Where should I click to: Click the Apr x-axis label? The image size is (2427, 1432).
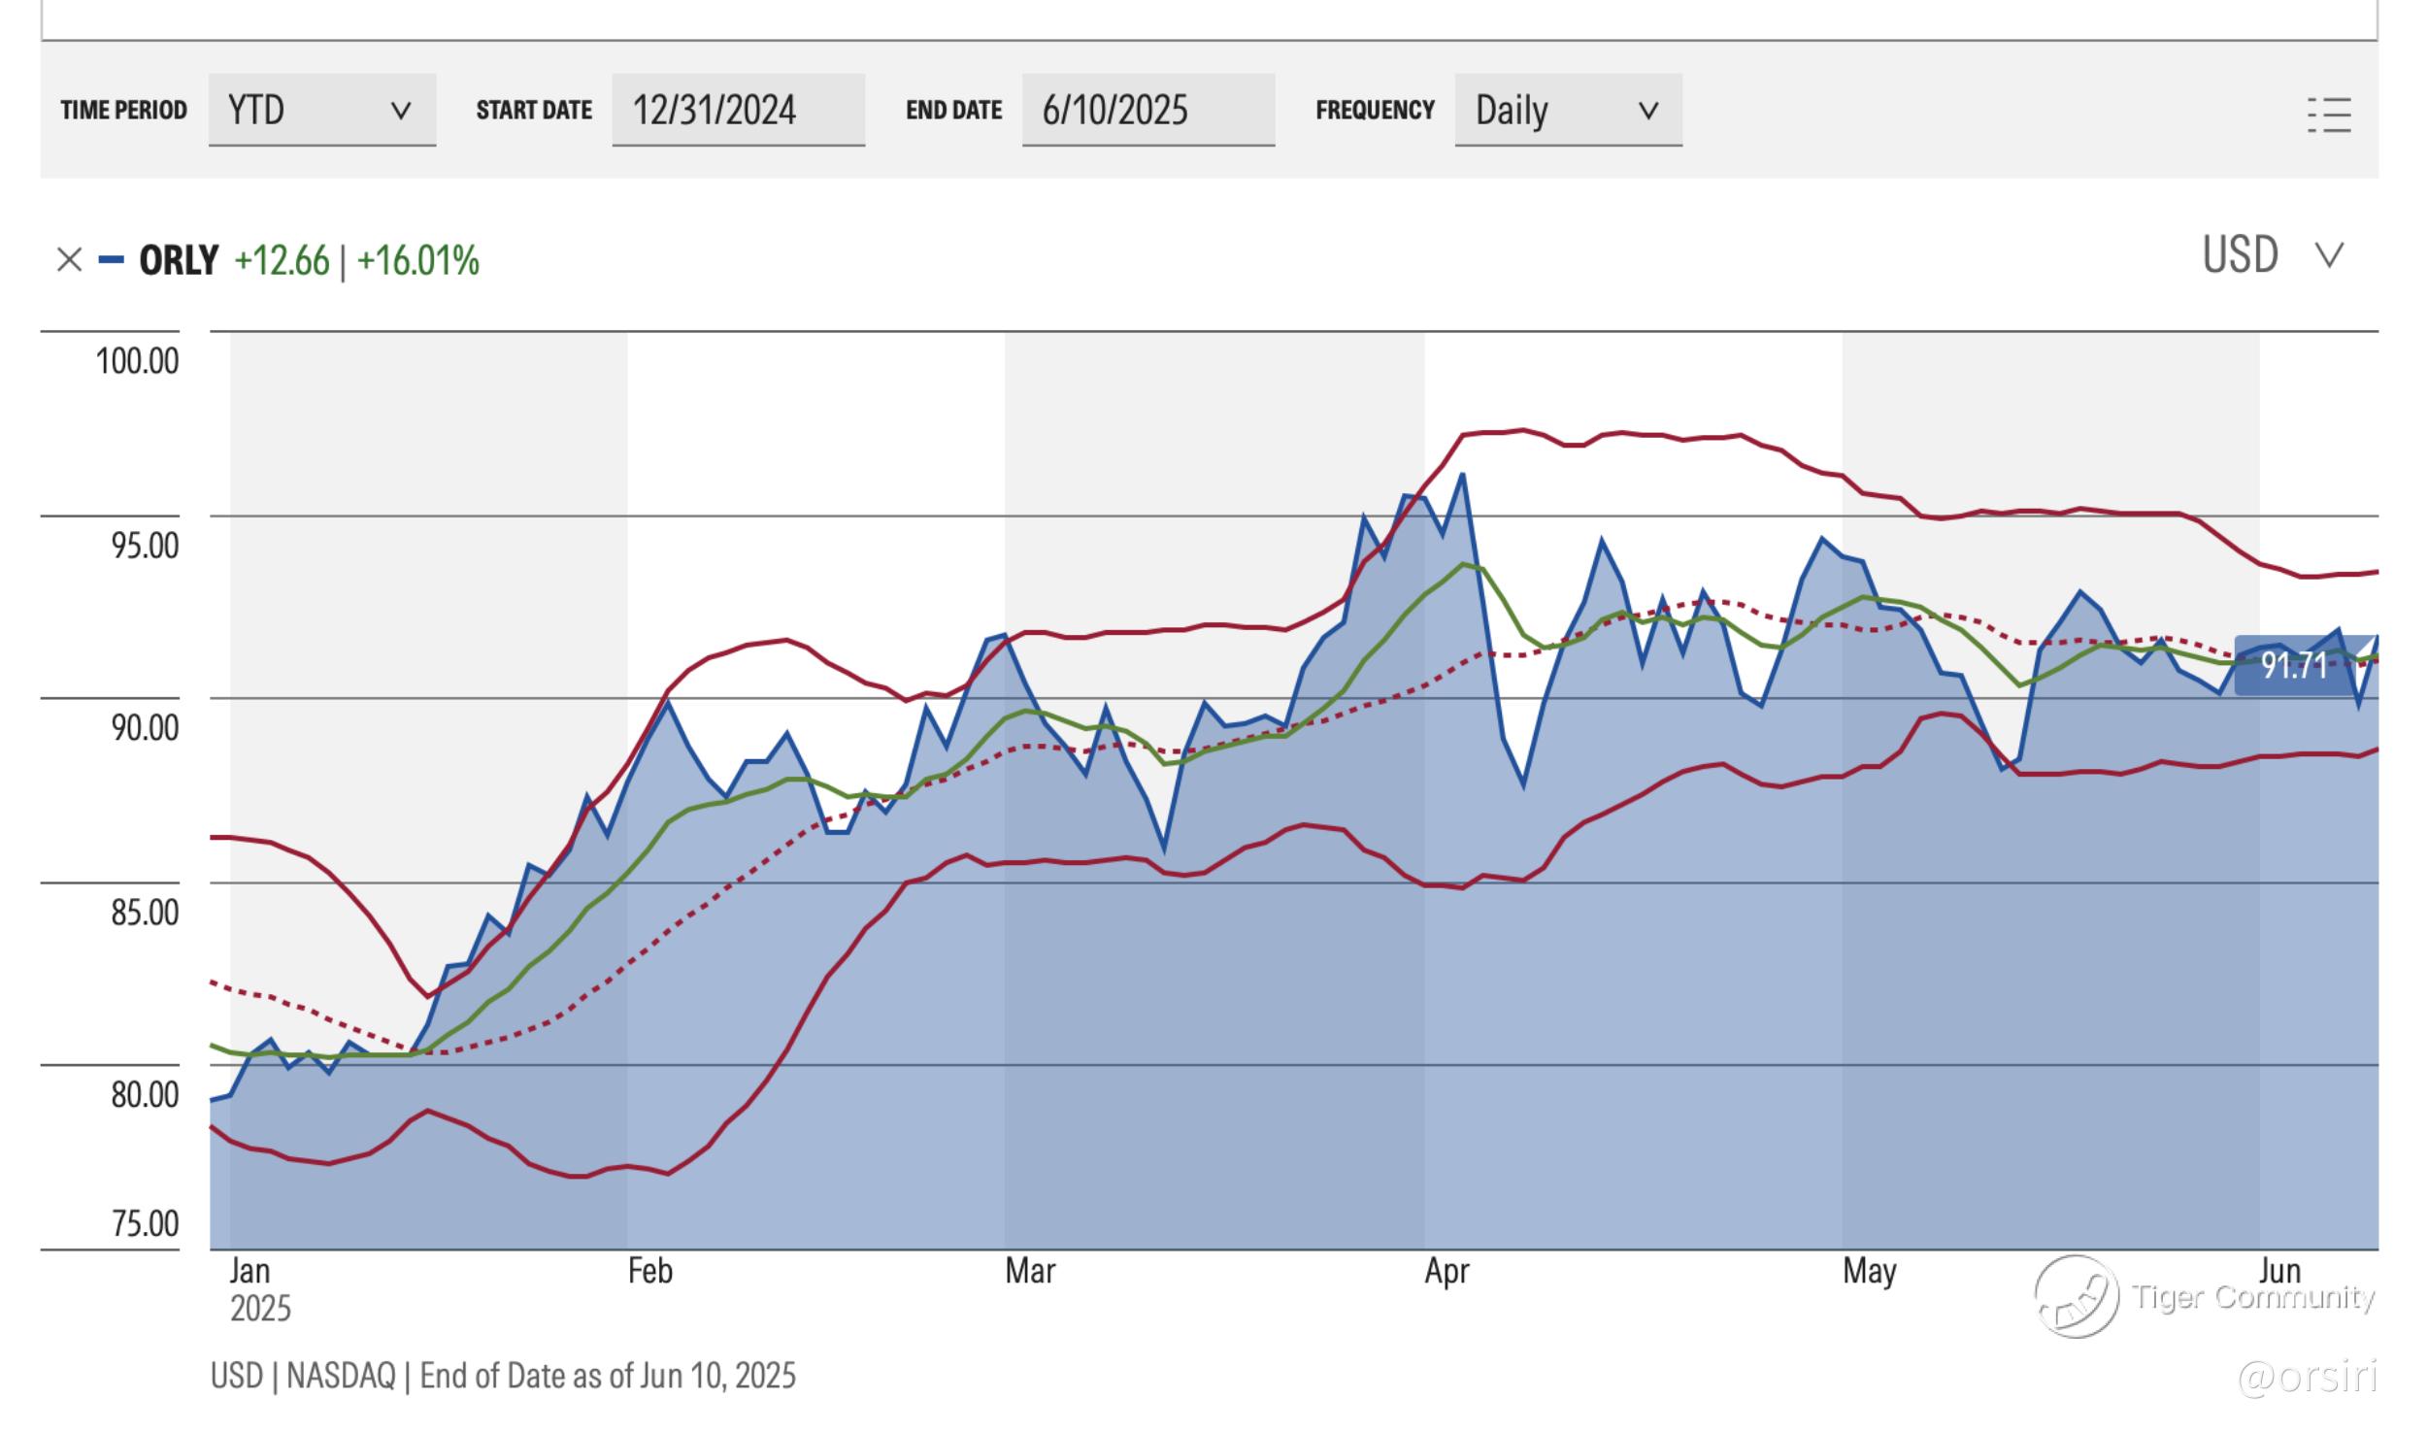pos(1446,1272)
